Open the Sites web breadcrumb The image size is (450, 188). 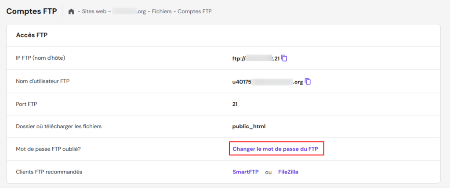point(93,11)
